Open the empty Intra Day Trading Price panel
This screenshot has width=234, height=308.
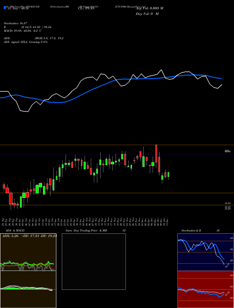(94, 261)
